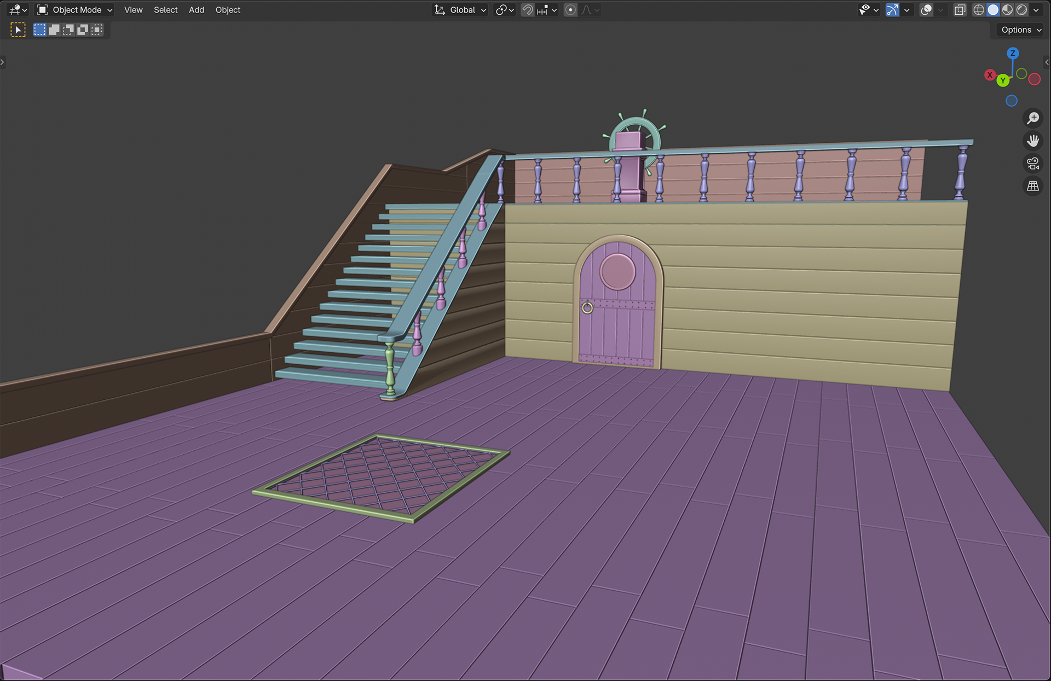This screenshot has width=1051, height=681.
Task: Select the tweak select box tool
Action: [18, 30]
